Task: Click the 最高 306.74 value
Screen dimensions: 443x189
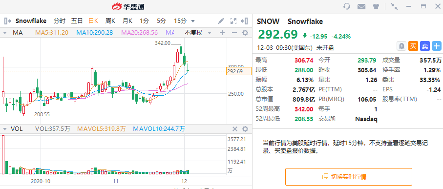Action: [304, 60]
